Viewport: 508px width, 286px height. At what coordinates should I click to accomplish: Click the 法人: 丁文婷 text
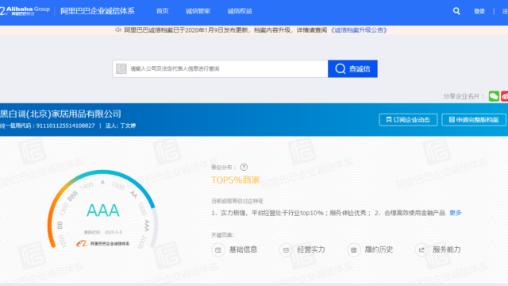121,126
